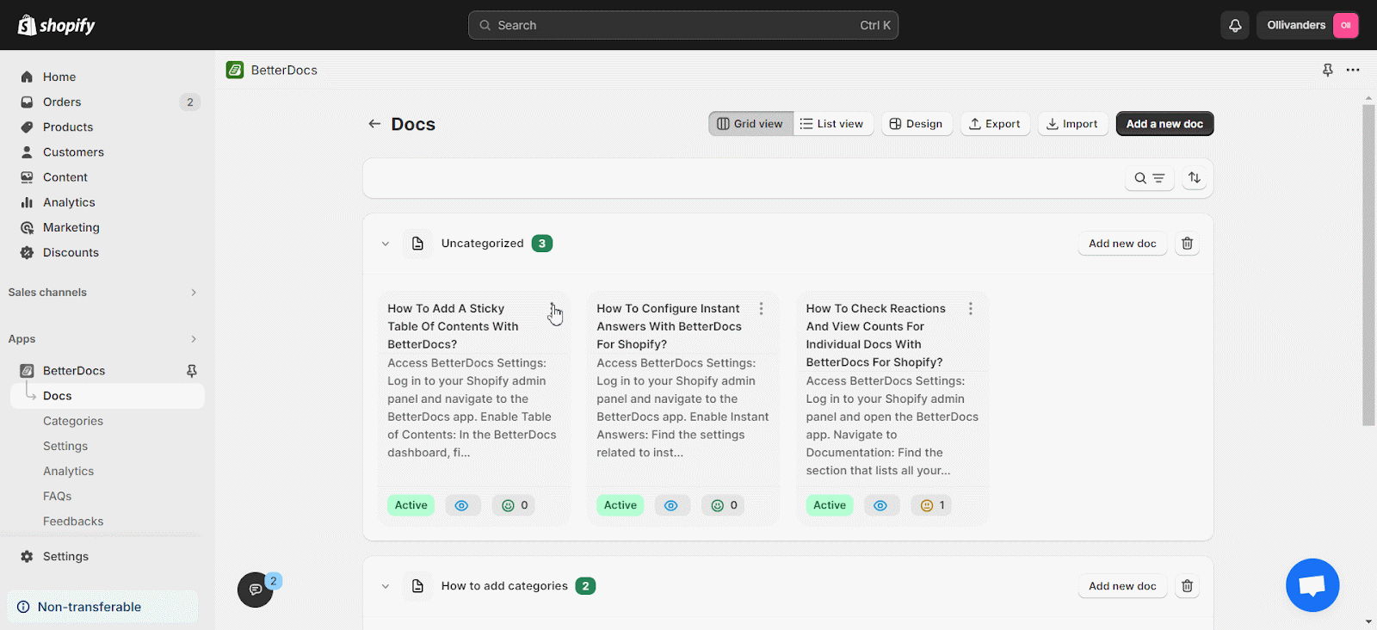This screenshot has width=1377, height=630.
Task: Toggle Active status on Instant Answers doc
Action: (x=621, y=505)
